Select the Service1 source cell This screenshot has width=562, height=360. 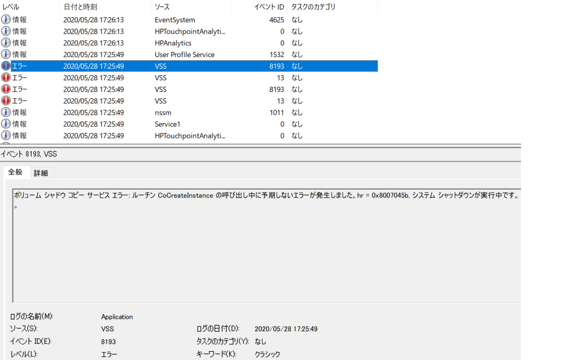coord(167,124)
